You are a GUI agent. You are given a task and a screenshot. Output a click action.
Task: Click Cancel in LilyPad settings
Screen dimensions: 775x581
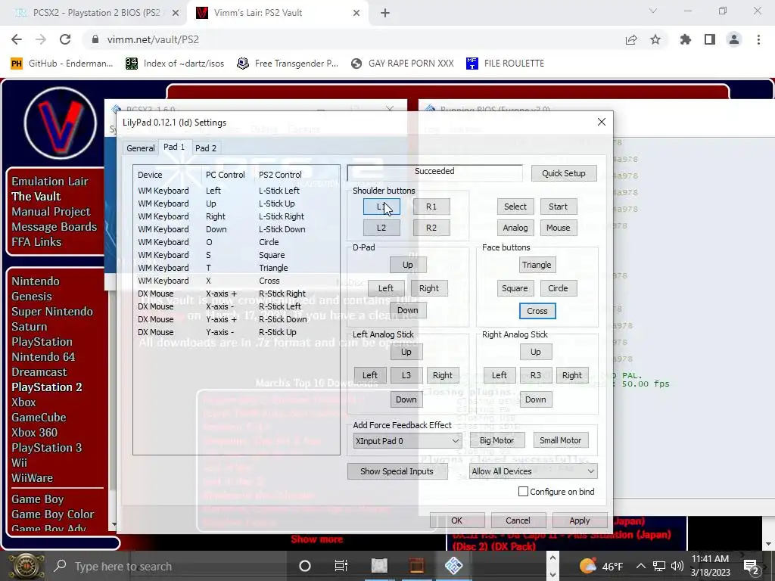click(x=518, y=520)
